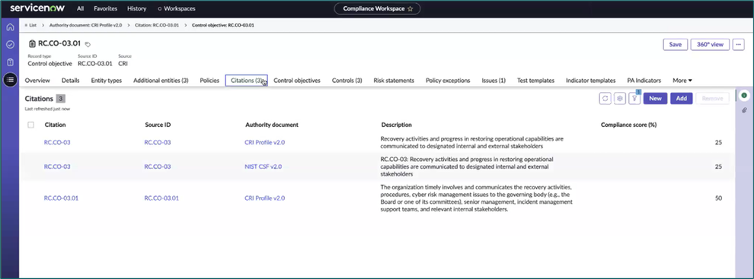Select the highlighted List sidebar icon

click(x=10, y=80)
